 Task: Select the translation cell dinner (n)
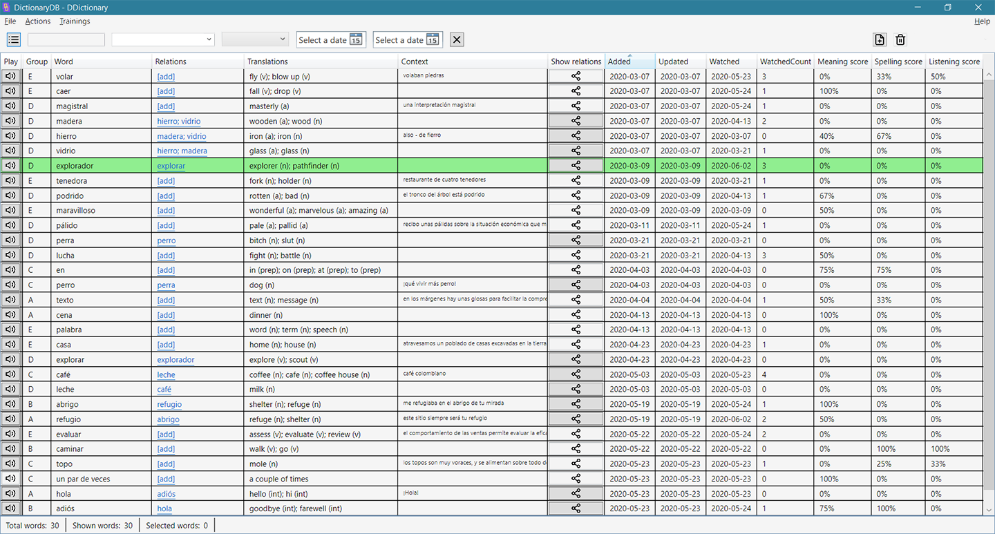(x=321, y=315)
